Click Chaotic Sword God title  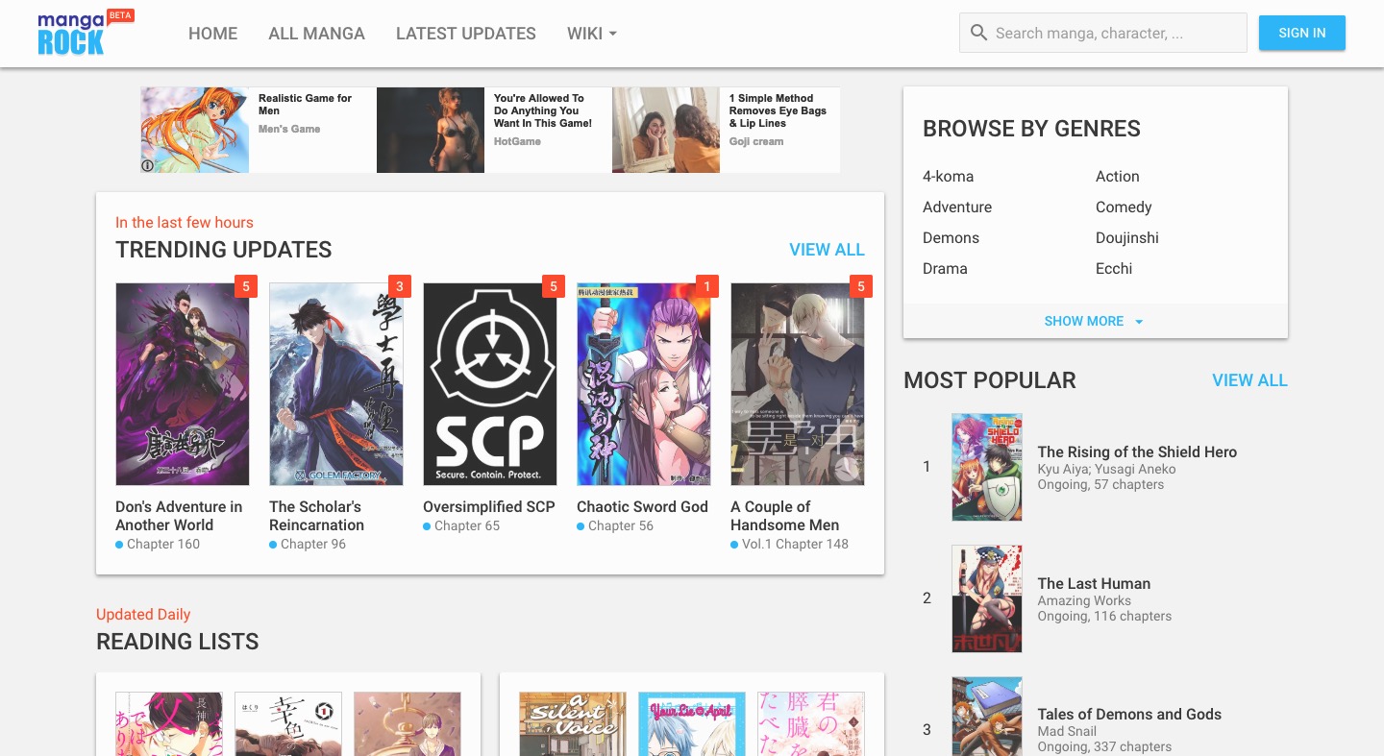(642, 506)
